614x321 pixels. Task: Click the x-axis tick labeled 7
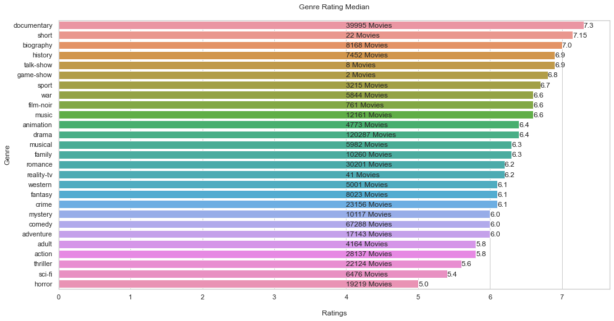561,297
